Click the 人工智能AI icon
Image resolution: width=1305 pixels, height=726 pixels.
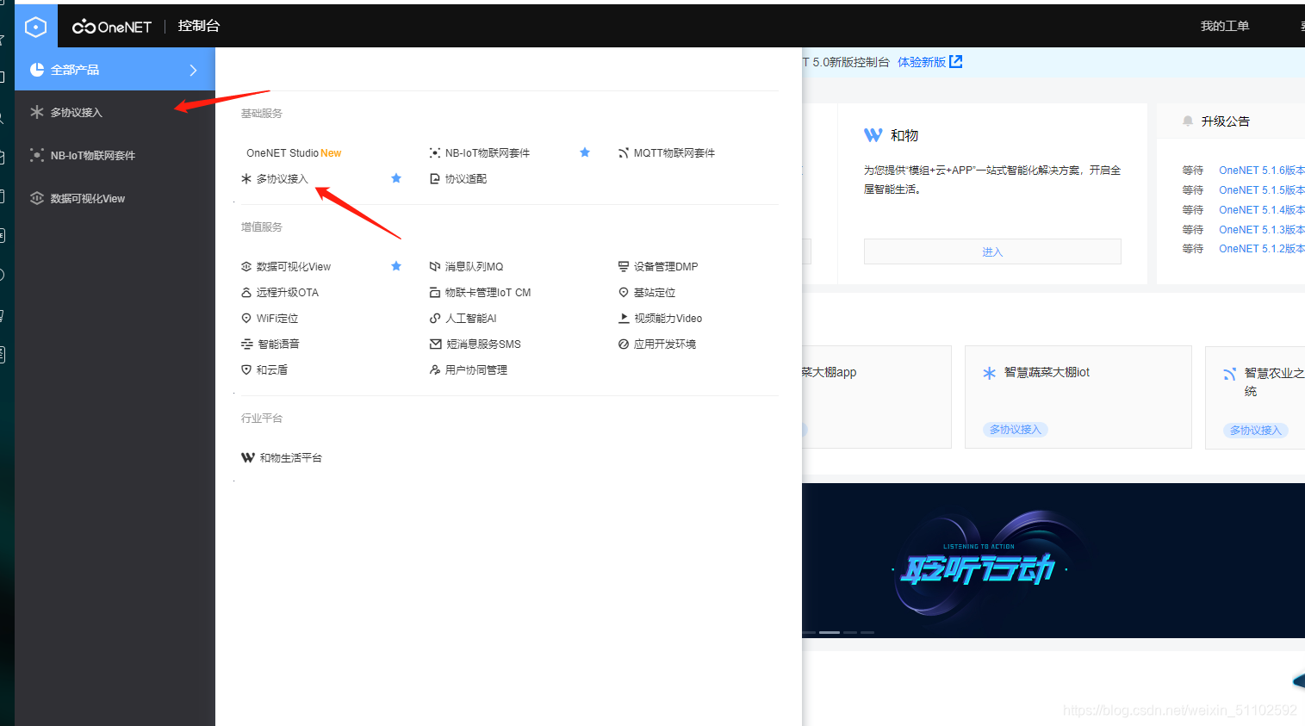435,319
